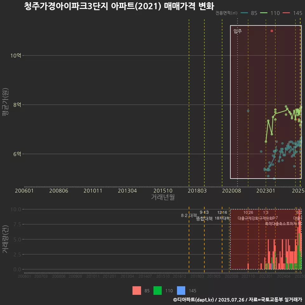Click the red 145 line key in top legend

click(286, 13)
